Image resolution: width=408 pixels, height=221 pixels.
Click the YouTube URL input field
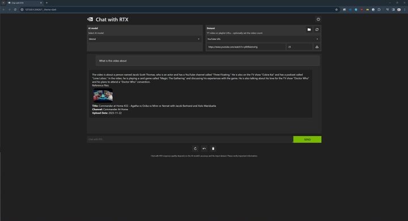click(x=246, y=47)
